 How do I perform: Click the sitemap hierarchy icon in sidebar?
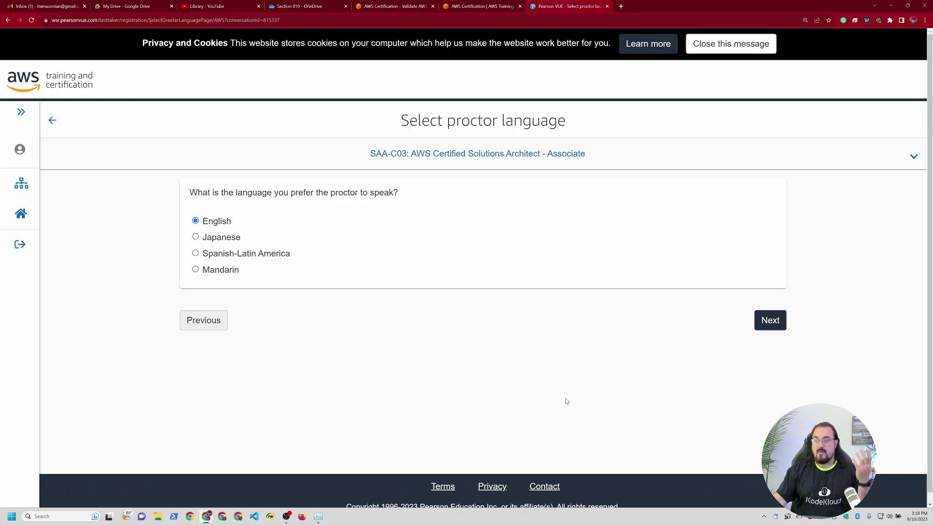click(21, 183)
